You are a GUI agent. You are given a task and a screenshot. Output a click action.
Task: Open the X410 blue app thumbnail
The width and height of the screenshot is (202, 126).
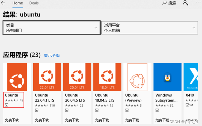pos(191,77)
